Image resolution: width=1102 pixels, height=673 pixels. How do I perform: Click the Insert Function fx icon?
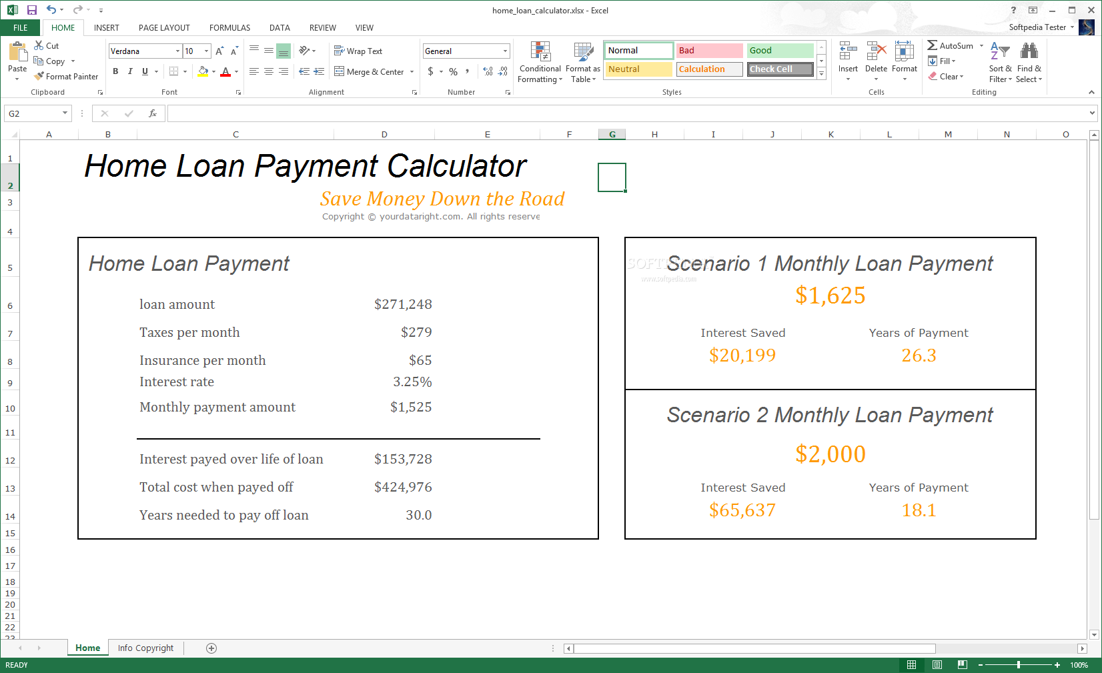[153, 113]
